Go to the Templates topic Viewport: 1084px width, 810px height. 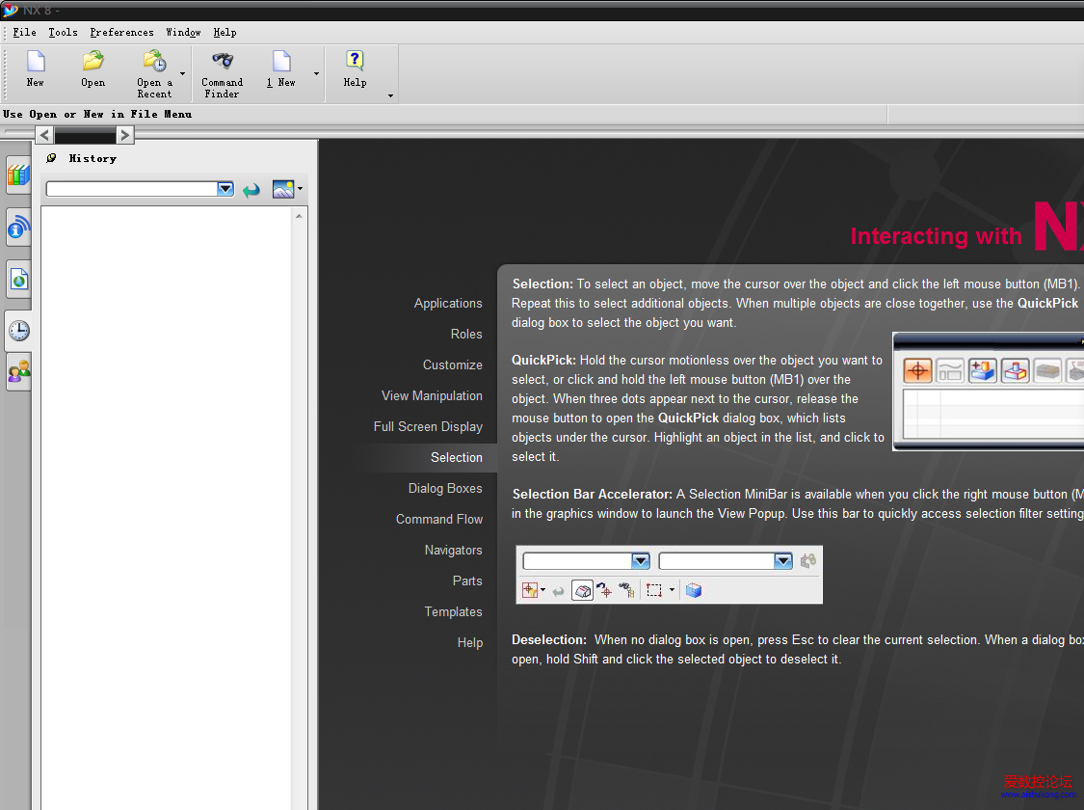pyautogui.click(x=454, y=611)
